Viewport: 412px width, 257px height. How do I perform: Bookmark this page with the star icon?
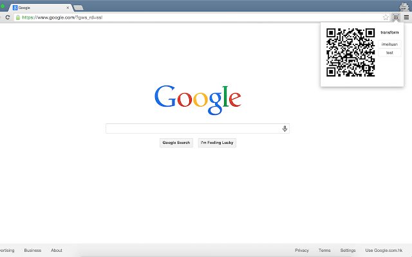[x=386, y=17]
